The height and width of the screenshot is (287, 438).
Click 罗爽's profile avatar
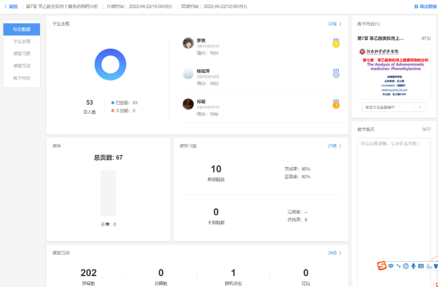click(x=188, y=43)
